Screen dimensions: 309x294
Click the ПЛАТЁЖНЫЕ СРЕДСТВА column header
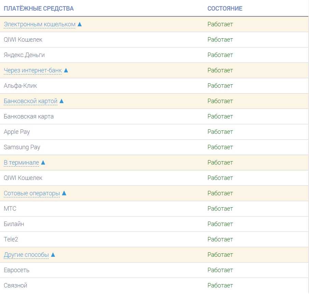click(x=39, y=9)
